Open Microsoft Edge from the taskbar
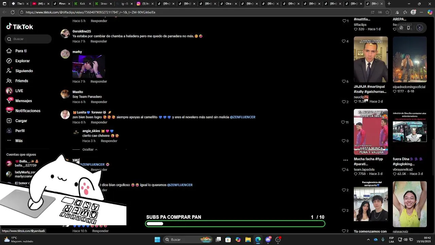Viewport: 435px width, 245px height. pos(258,240)
